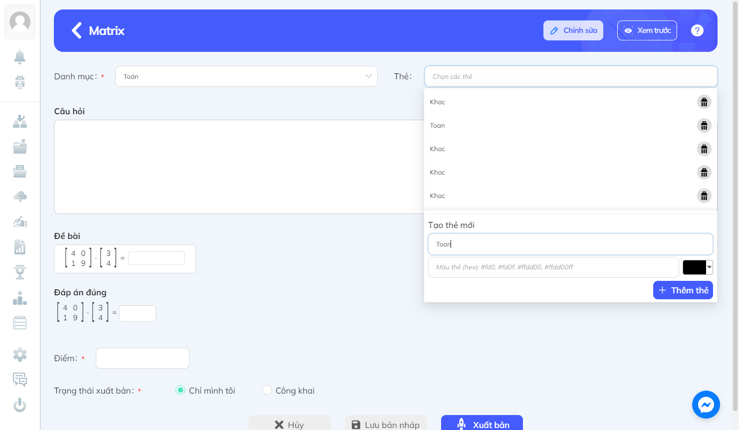Open the Danh mục dropdown showing Toán
Viewport: 739px width, 430px height.
click(x=246, y=76)
